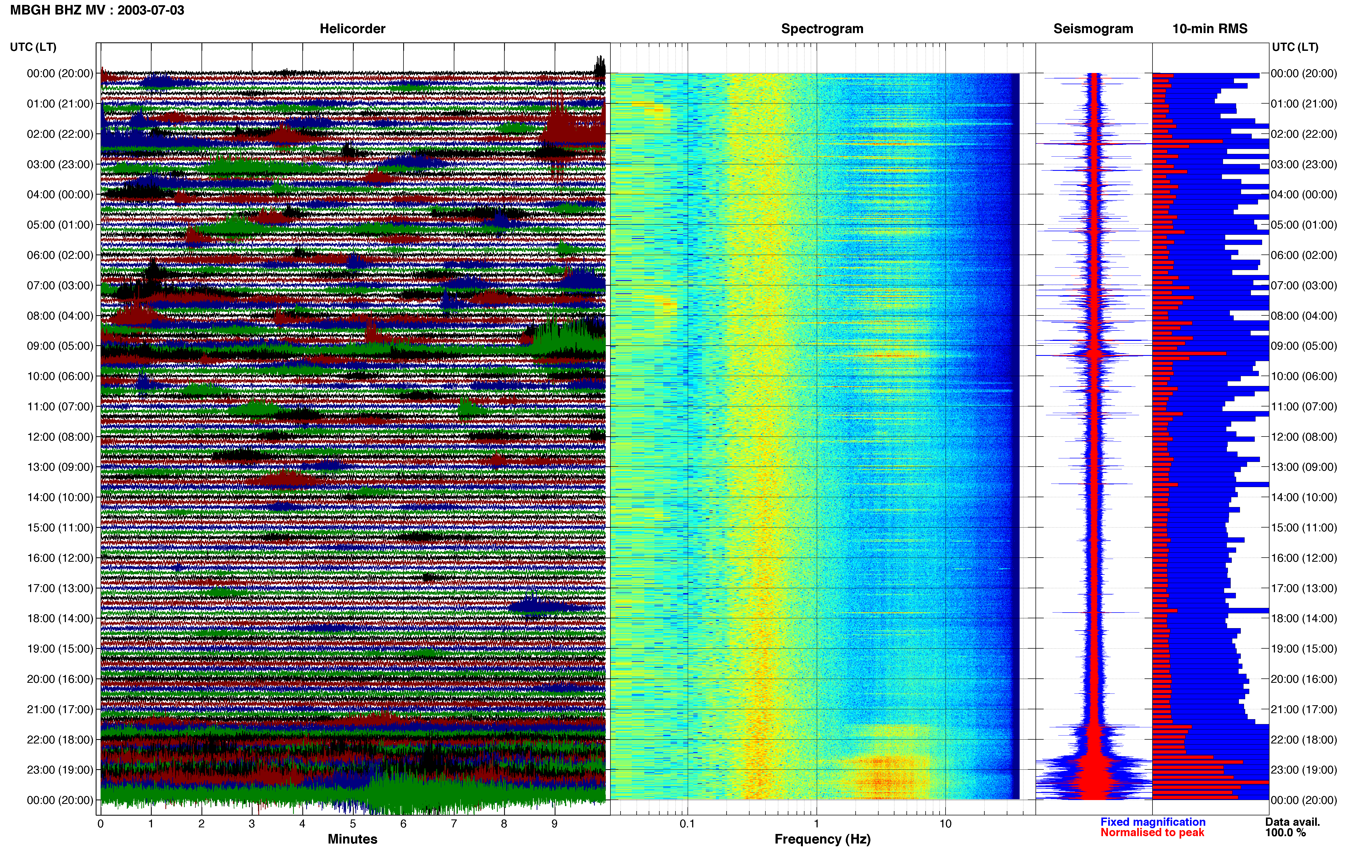Click the right 'UTC (LT)' axis label
The height and width of the screenshot is (858, 1372).
coord(1295,47)
